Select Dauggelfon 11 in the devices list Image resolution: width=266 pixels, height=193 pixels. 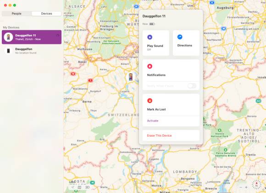[x=32, y=37]
